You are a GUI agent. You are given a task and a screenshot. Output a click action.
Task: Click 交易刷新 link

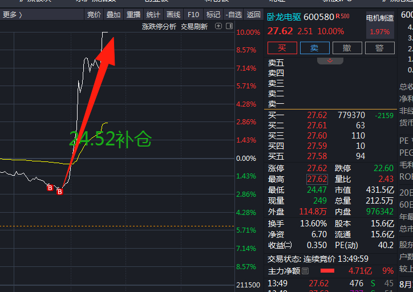[x=195, y=27]
